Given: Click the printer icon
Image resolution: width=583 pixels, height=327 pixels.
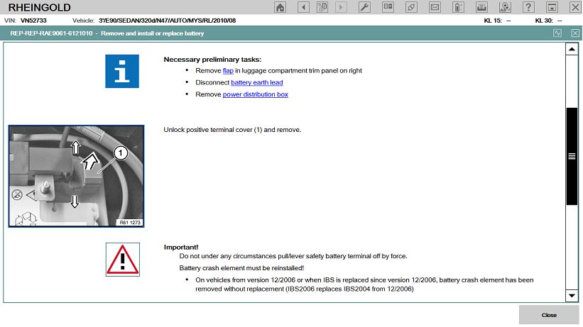Looking at the screenshot, I should (481, 7).
